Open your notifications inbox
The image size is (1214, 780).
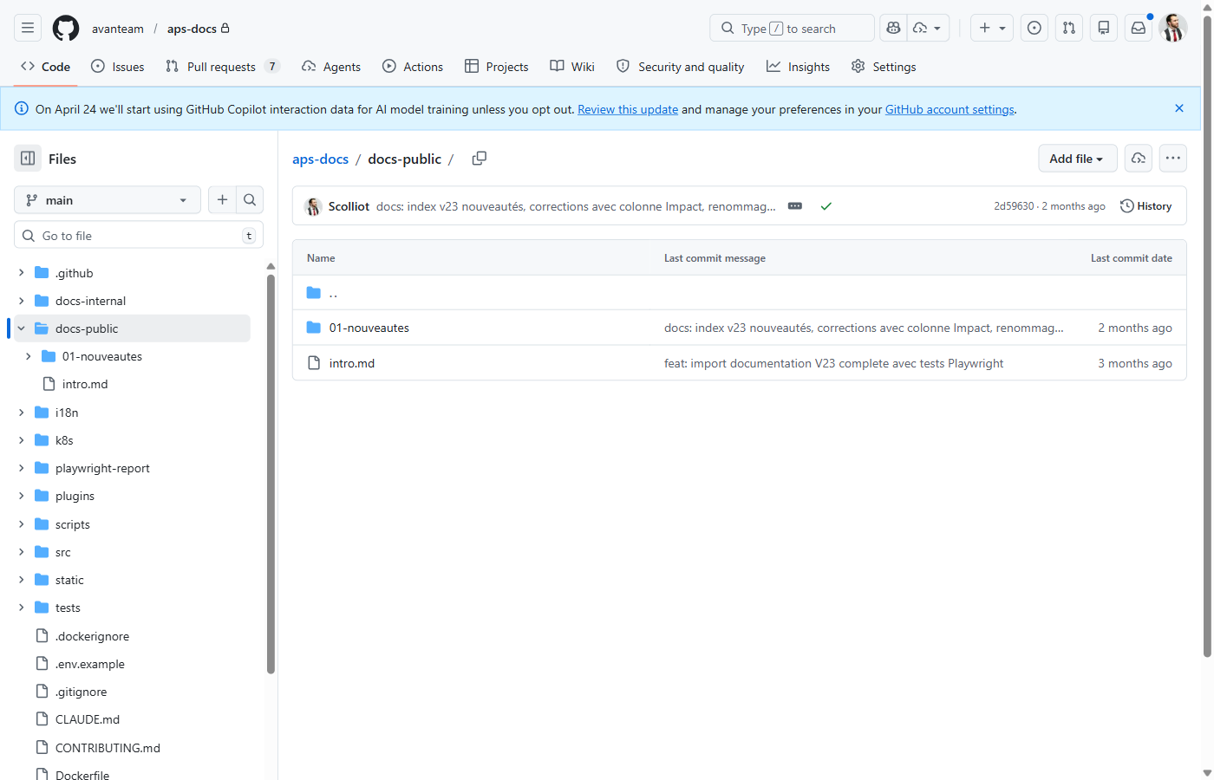tap(1138, 28)
